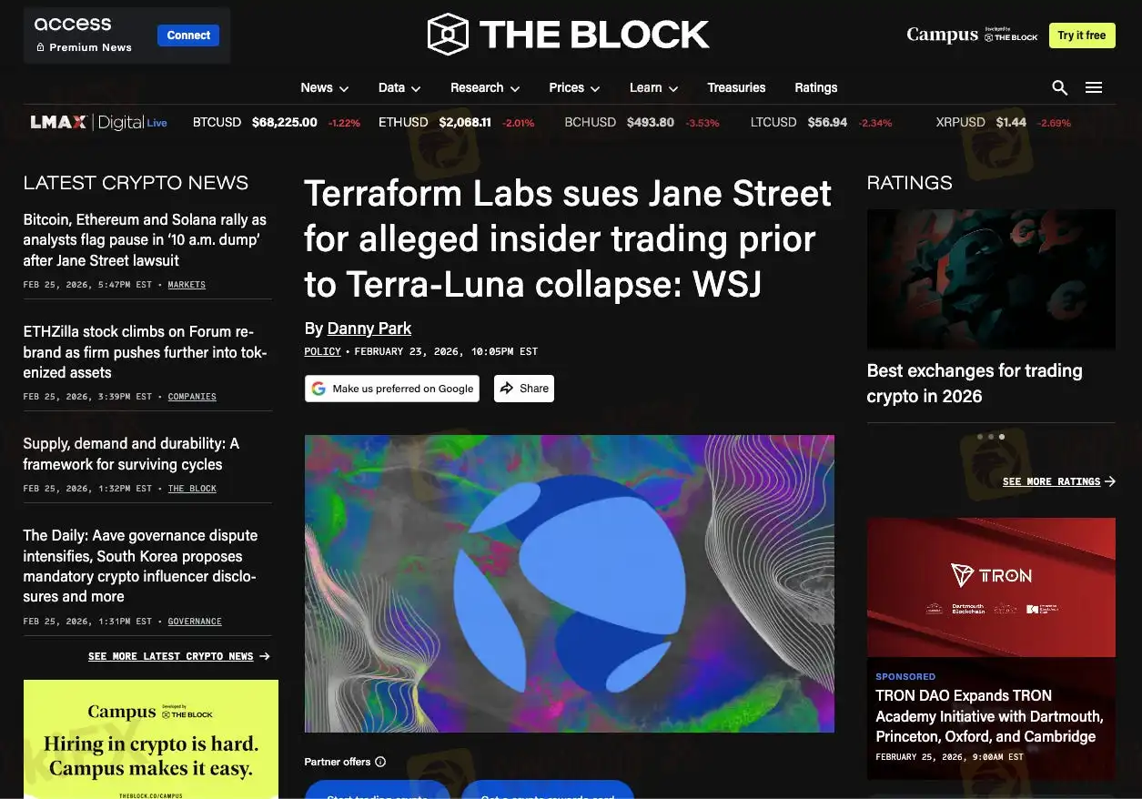Open the Research dropdown menu

pyautogui.click(x=485, y=87)
